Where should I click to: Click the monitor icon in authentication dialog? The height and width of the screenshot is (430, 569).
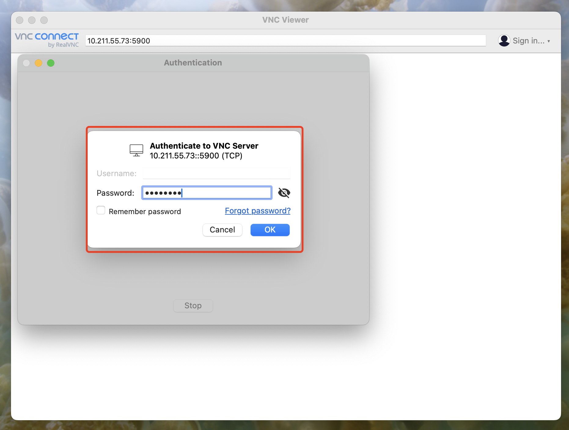[x=136, y=150]
